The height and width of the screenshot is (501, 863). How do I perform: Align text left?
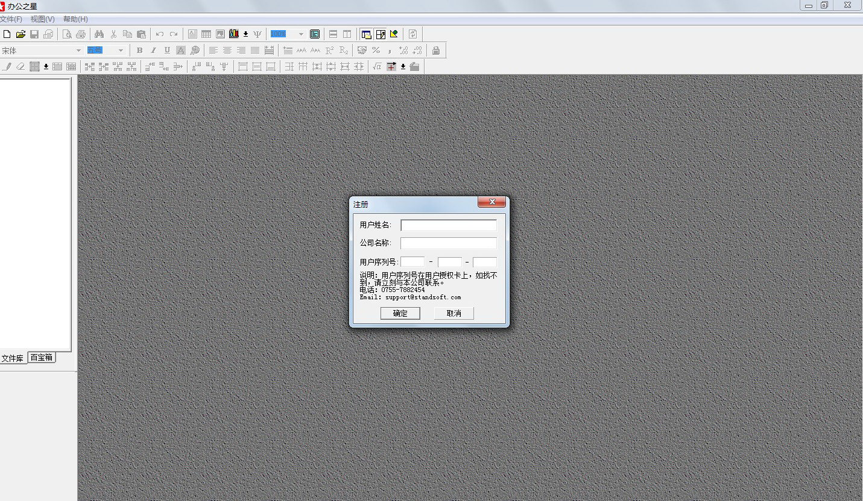[213, 50]
